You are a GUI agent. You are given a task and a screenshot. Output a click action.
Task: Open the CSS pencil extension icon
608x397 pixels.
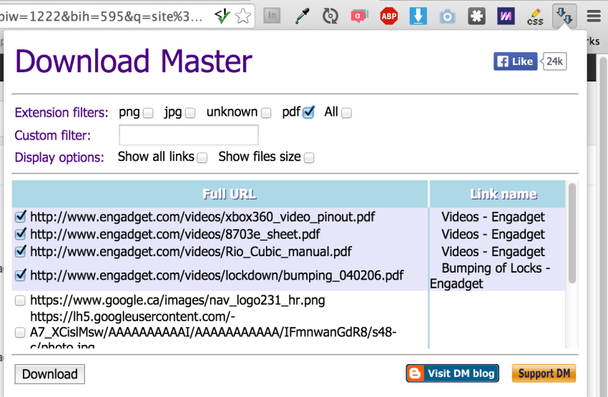[535, 17]
